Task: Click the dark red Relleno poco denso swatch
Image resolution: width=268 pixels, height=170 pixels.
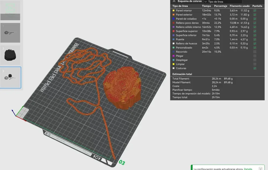Action: (173, 23)
